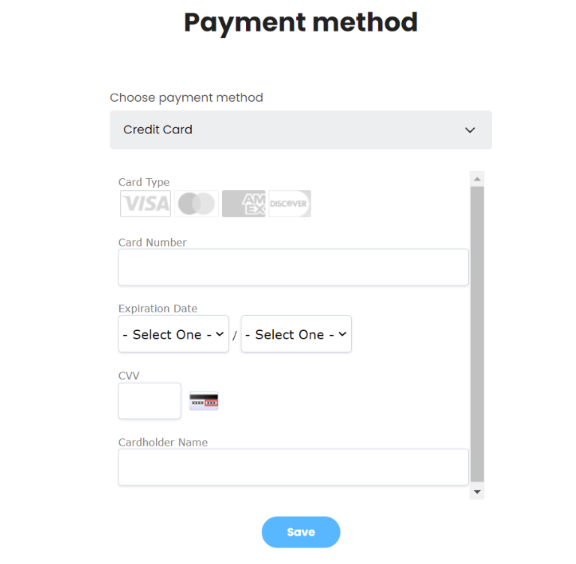Click the Expiration Date label
The image size is (576, 564).
click(158, 309)
